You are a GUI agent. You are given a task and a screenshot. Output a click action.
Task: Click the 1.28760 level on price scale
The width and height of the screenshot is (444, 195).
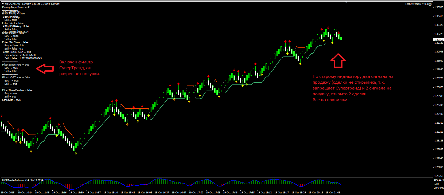tap(439, 176)
